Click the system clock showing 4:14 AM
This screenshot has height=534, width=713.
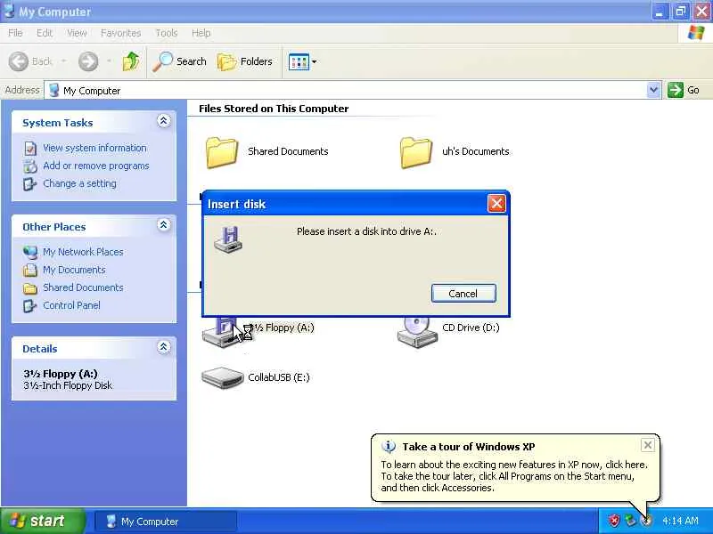[680, 522]
